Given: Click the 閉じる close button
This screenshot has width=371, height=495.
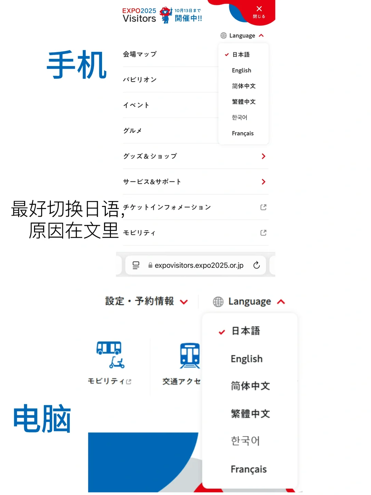Looking at the screenshot, I should click(x=259, y=11).
